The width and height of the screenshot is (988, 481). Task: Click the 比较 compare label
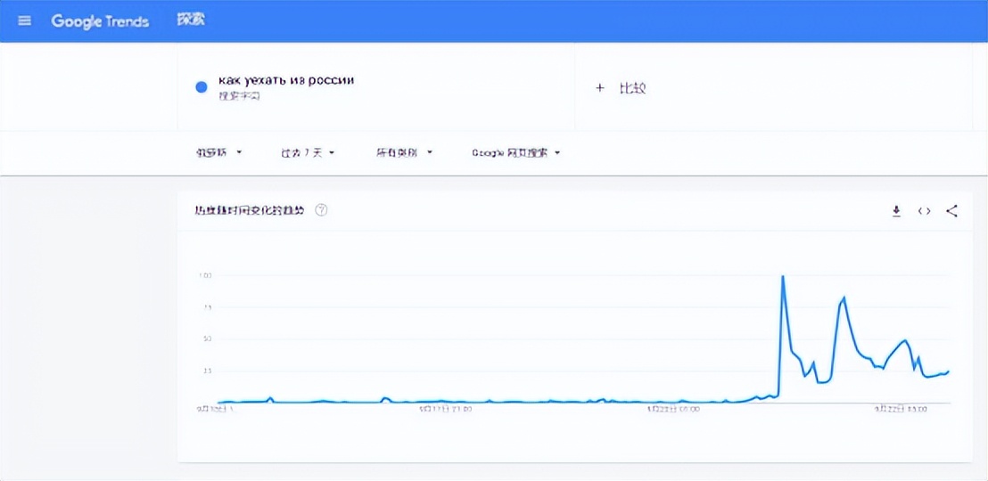(632, 88)
